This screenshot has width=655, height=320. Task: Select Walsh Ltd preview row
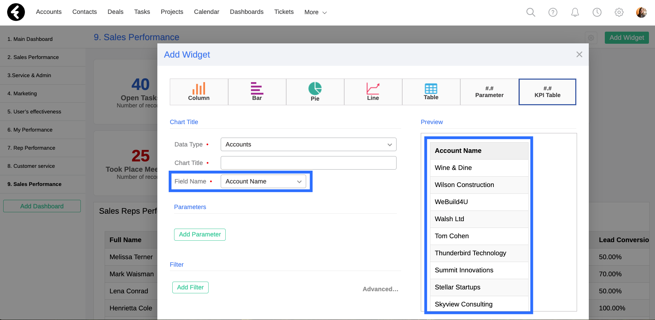point(479,219)
